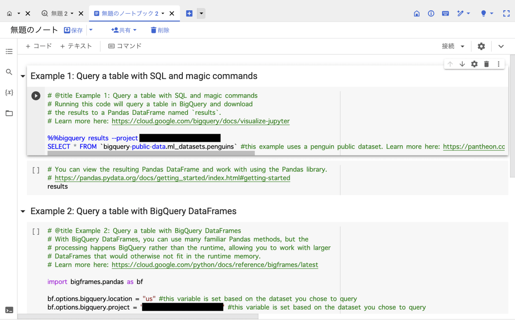Click the notebook vertical scrollbar
515x320 pixels.
point(512,116)
